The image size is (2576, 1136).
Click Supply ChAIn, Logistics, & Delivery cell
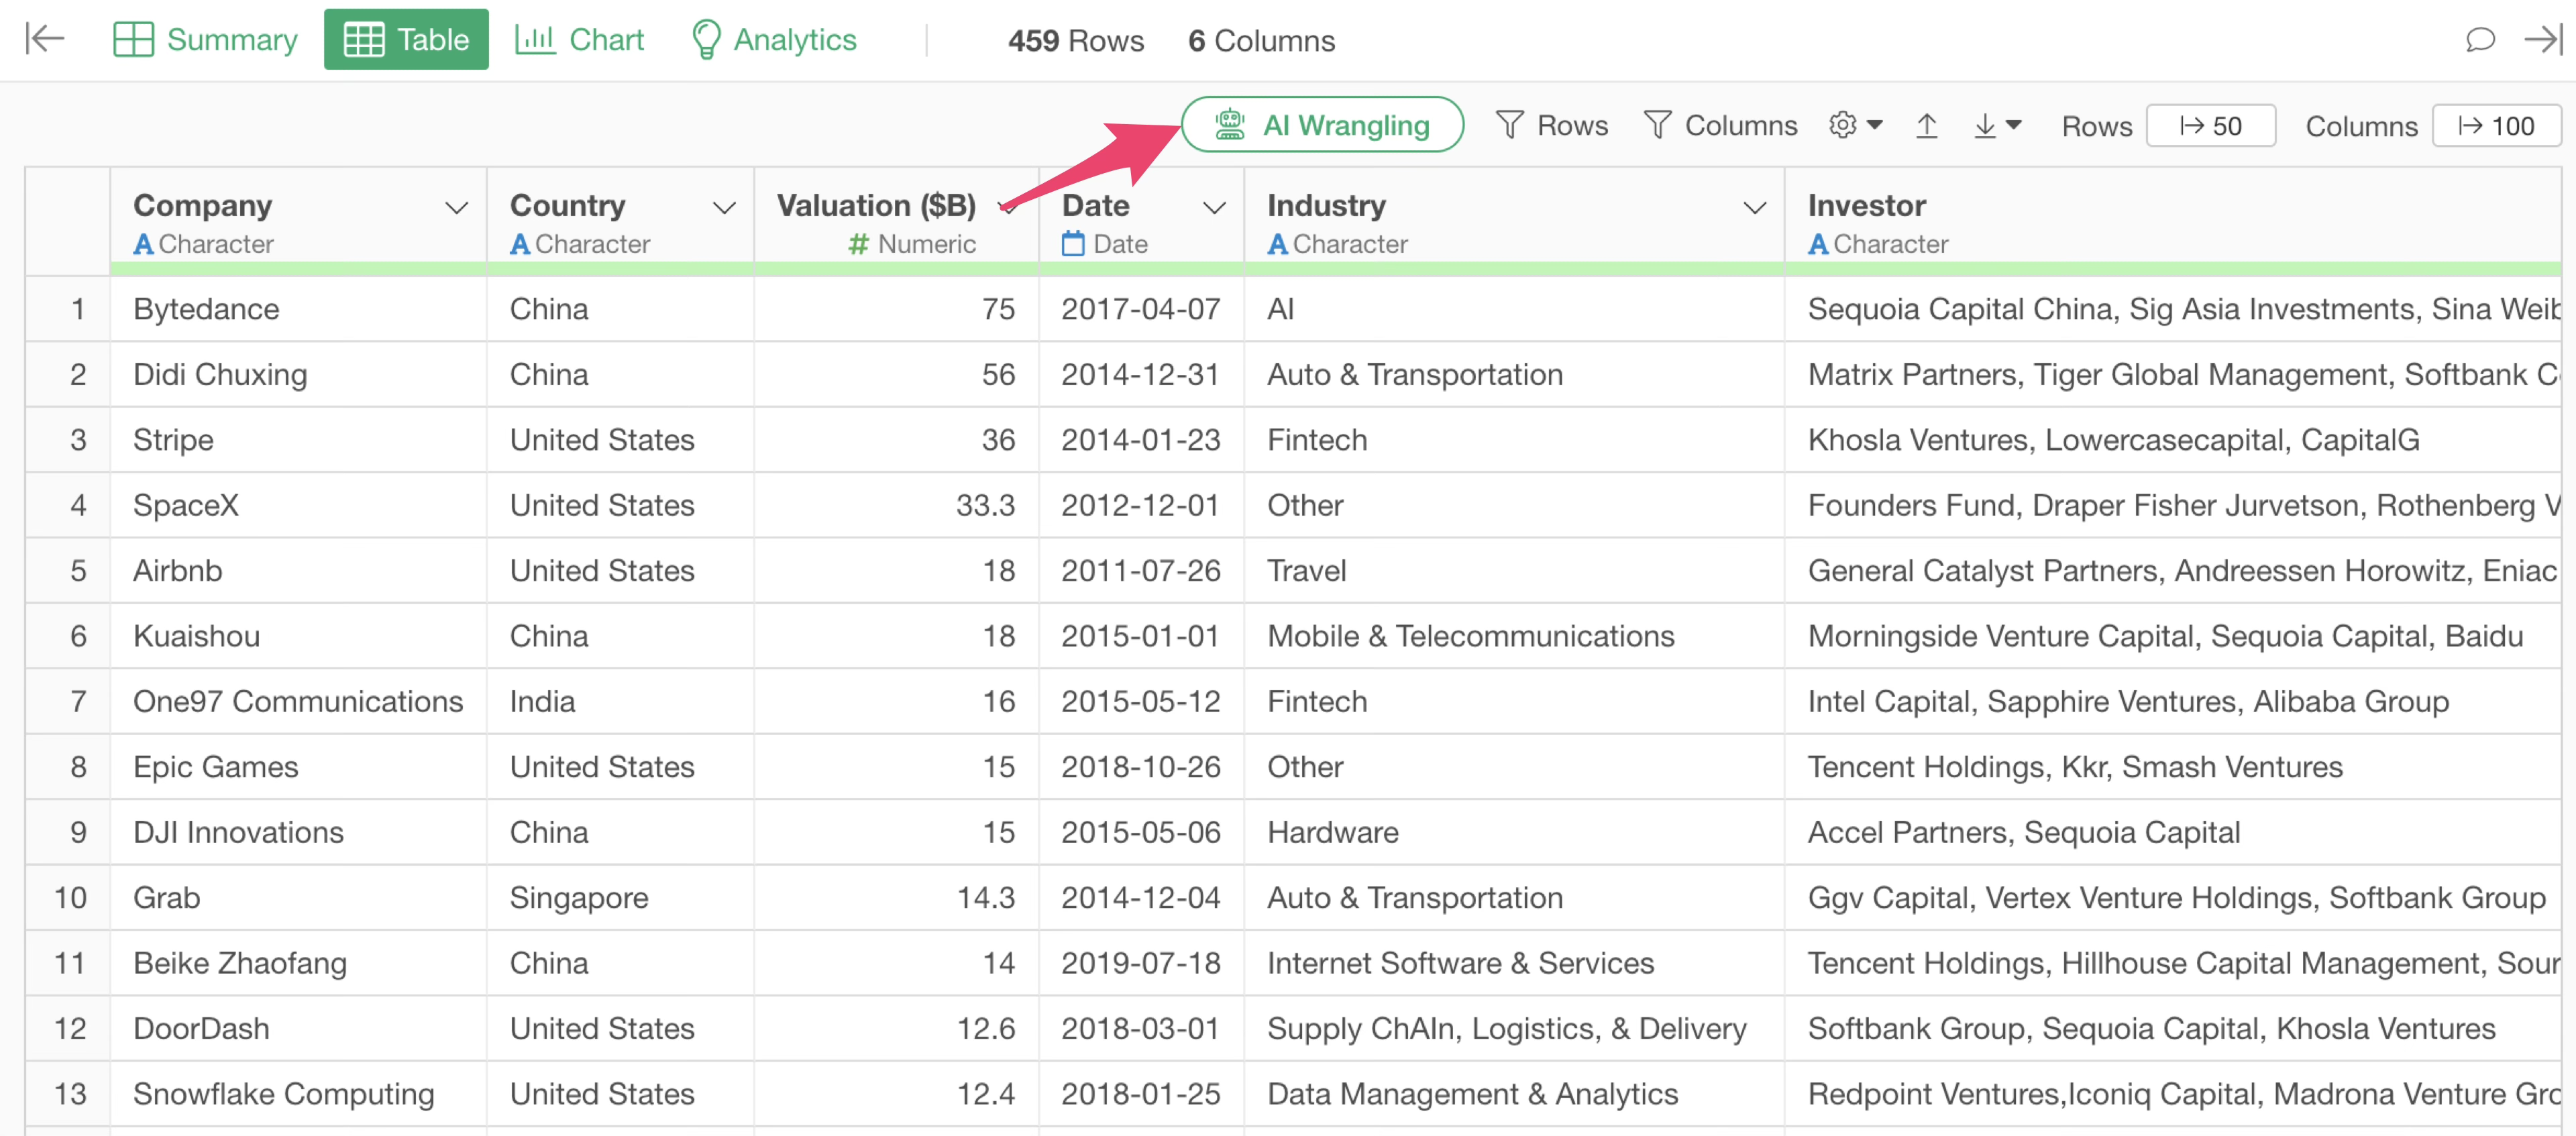pos(1514,1028)
